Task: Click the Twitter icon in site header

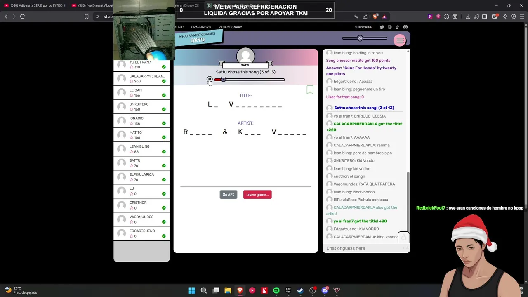Action: (x=382, y=27)
